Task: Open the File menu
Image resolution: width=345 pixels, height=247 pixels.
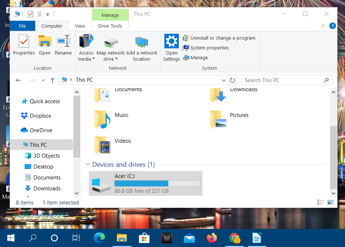Action: [x=22, y=26]
